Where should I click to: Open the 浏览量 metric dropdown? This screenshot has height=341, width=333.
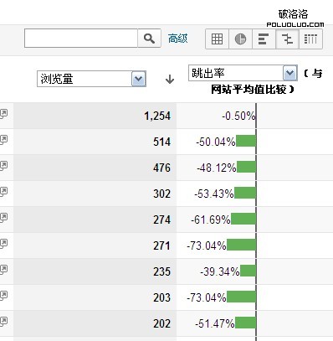tap(91, 79)
